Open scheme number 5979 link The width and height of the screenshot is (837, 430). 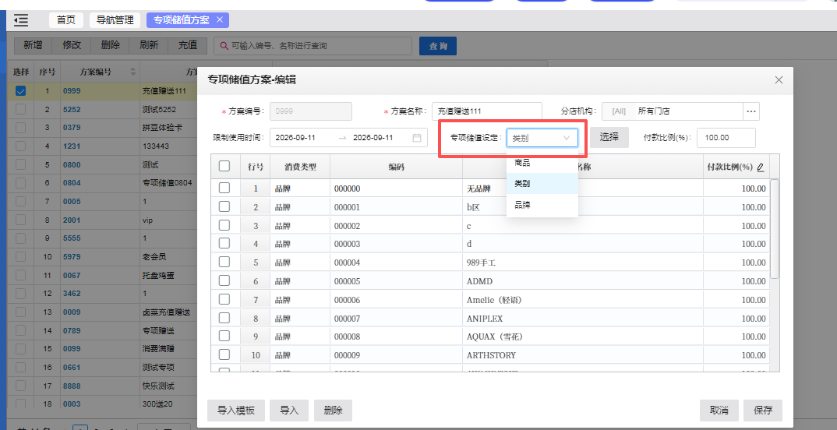(72, 256)
